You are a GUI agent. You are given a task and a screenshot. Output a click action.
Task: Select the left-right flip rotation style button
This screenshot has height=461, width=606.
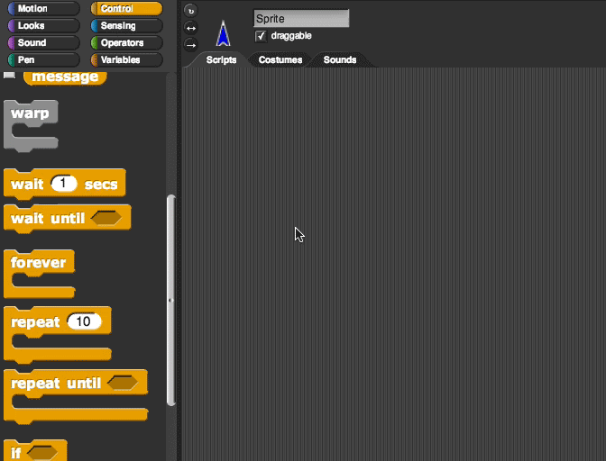[x=190, y=27]
